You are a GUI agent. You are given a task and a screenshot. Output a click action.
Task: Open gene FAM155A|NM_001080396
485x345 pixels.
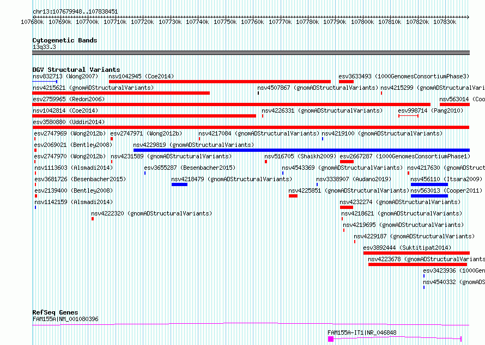tap(65, 319)
